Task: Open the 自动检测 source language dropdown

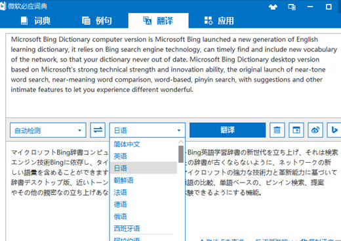Action: (48, 130)
